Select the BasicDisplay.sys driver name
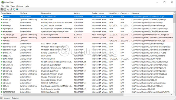The height and width of the screenshot is (100, 176). 9,46
